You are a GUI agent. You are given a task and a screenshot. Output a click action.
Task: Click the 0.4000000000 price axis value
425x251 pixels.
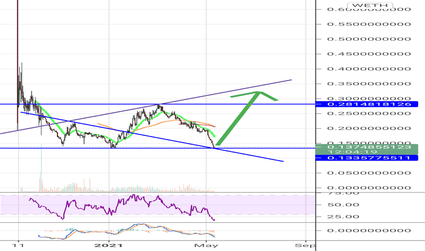(x=369, y=69)
